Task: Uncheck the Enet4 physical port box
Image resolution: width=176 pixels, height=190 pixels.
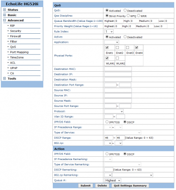Action: point(137,47)
